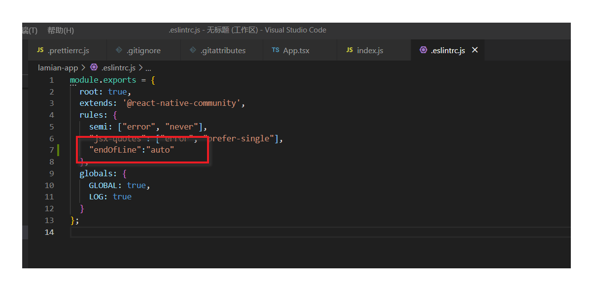Click on 'module.exports' text on line 1
593x290 pixels.
pyautogui.click(x=103, y=80)
